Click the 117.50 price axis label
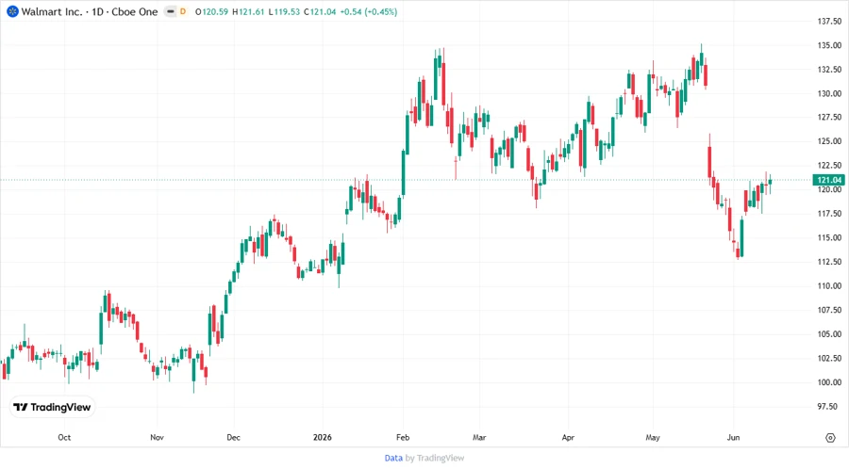Screen dimensions: 849x469 pyautogui.click(x=829, y=214)
